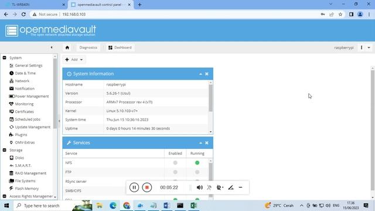
Task: Collapse the System Information widget
Action: click(x=200, y=74)
